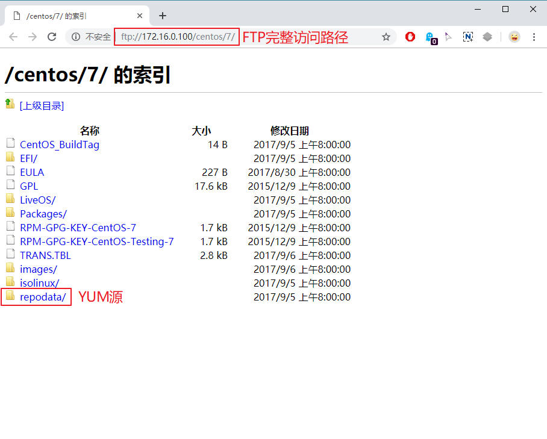Sort by the 修改日期 column header
The height and width of the screenshot is (439, 547).
click(290, 131)
